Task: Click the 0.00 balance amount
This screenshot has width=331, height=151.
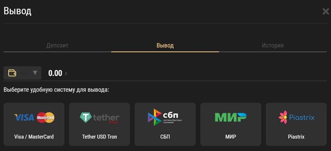Action: pyautogui.click(x=55, y=73)
